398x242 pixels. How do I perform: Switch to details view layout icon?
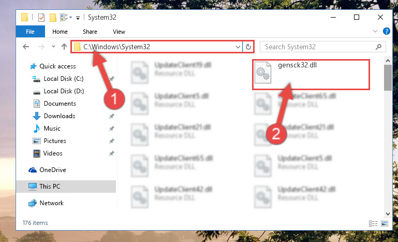(373, 223)
